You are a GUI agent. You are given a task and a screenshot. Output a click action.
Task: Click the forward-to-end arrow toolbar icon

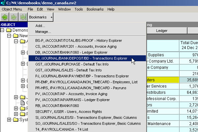point(22,16)
